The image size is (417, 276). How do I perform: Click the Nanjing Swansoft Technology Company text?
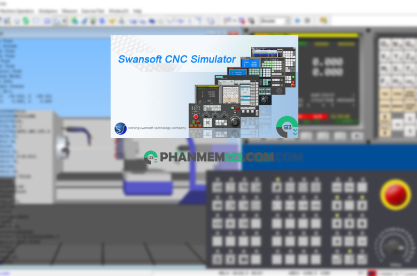click(x=157, y=128)
